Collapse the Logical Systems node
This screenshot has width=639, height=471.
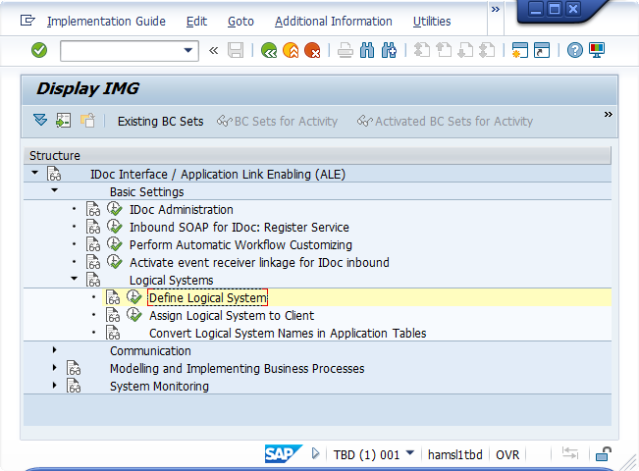click(x=74, y=281)
